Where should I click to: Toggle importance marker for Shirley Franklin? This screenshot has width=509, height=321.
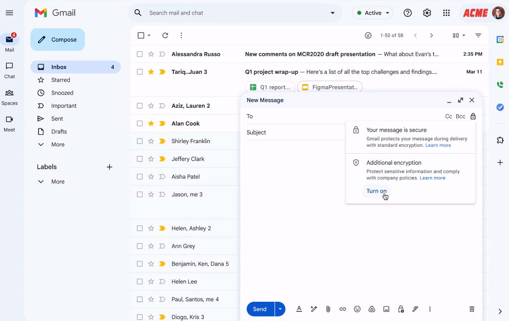pos(162,141)
